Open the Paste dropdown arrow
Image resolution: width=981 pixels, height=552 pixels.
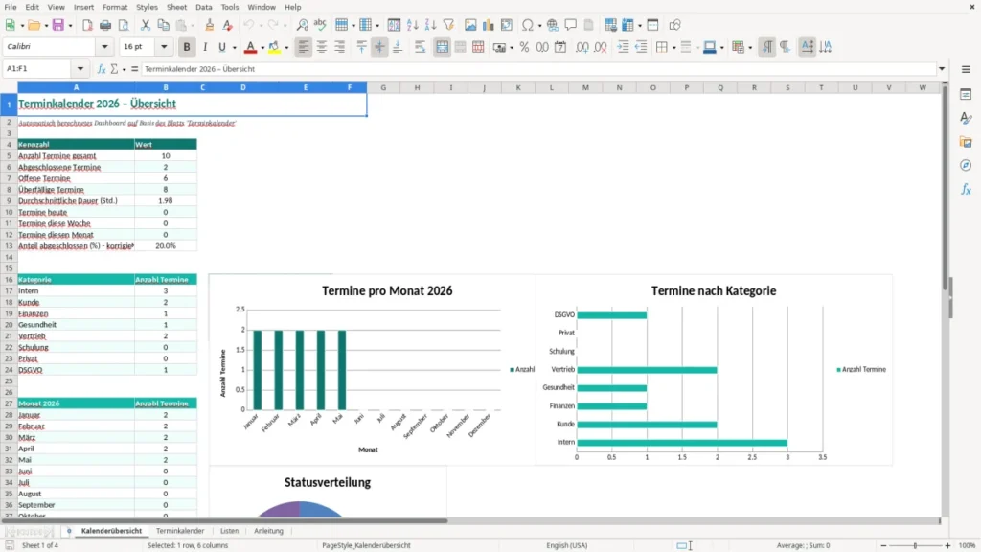point(193,26)
